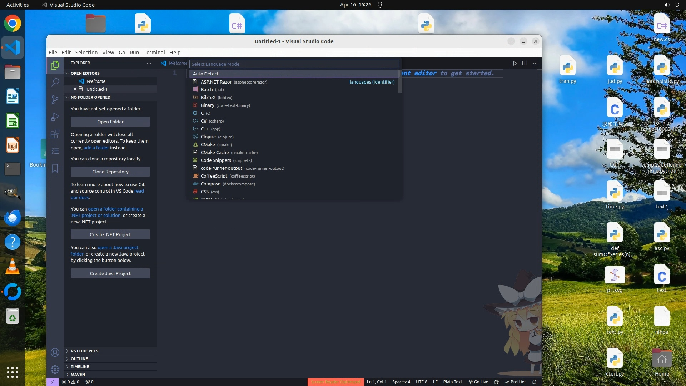The image size is (686, 386).
Task: Open the Terminal menu
Action: point(154,52)
